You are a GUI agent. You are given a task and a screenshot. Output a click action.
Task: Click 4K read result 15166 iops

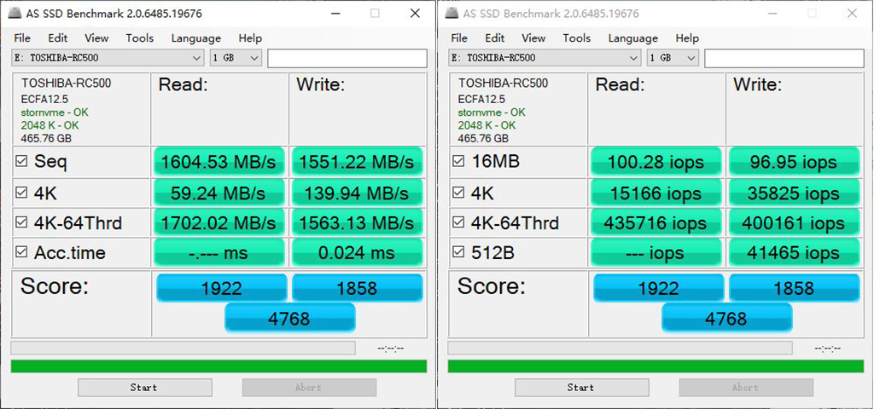pyautogui.click(x=655, y=193)
